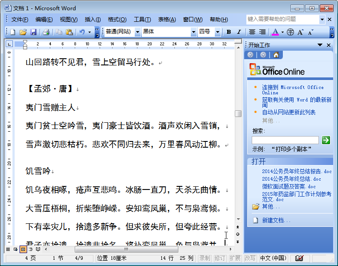Click the help question input box
The image size is (338, 266).
(283, 20)
